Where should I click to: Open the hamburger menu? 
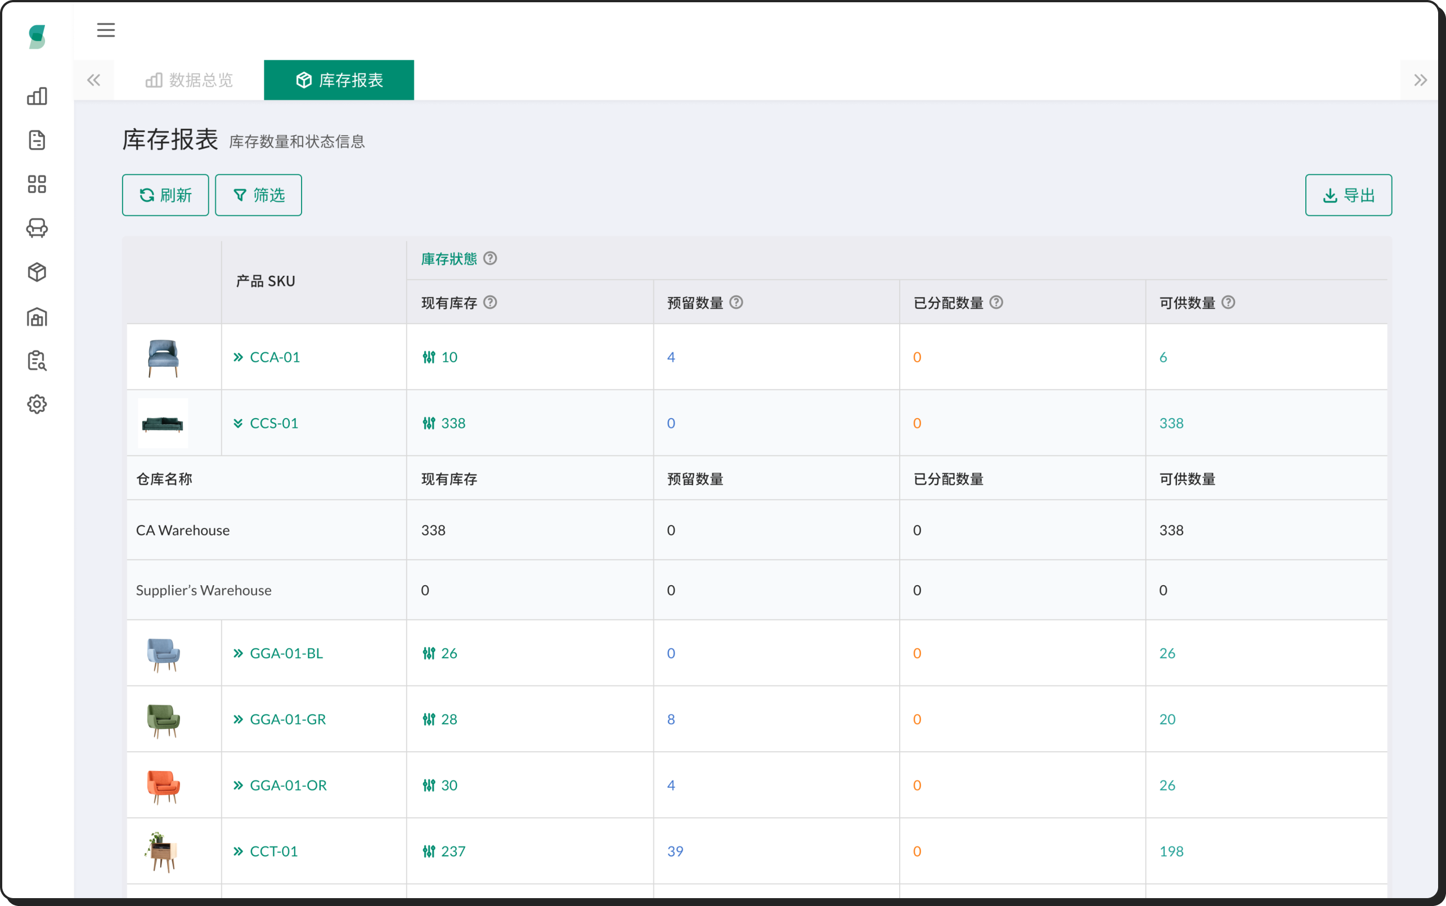106,30
